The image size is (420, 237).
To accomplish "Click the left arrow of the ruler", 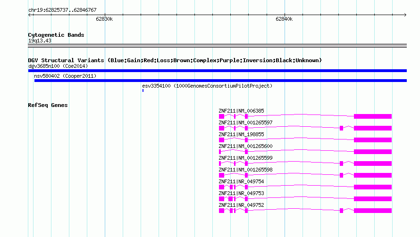I will coord(30,15).
